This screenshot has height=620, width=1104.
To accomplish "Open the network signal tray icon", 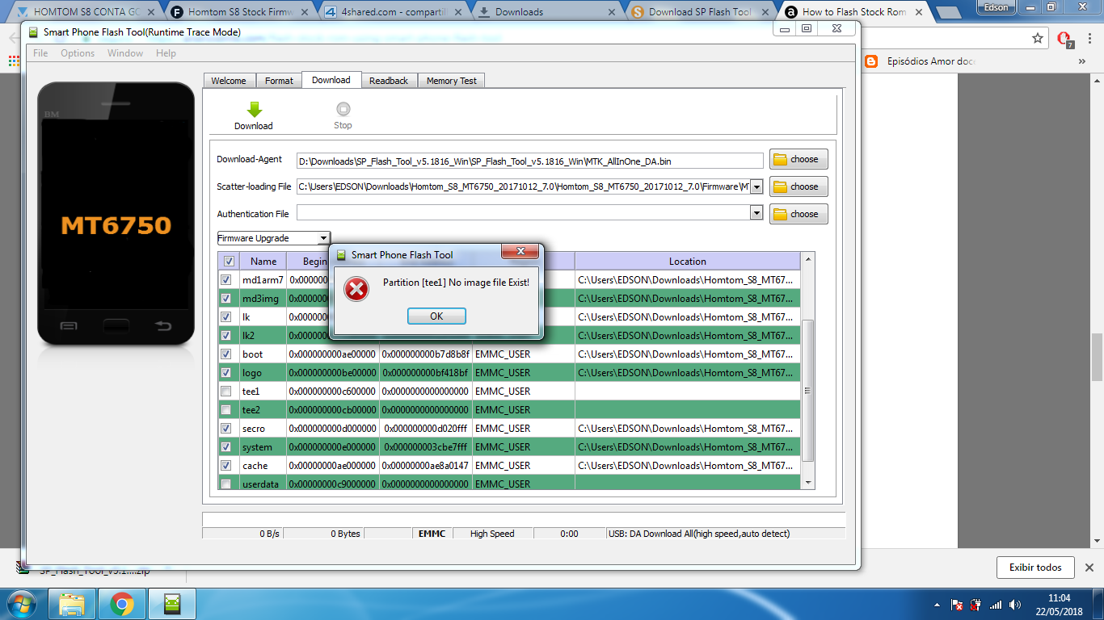I will coord(996,605).
